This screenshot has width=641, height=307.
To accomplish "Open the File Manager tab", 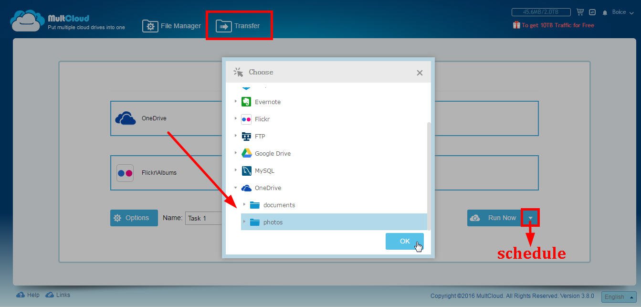I will 172,26.
